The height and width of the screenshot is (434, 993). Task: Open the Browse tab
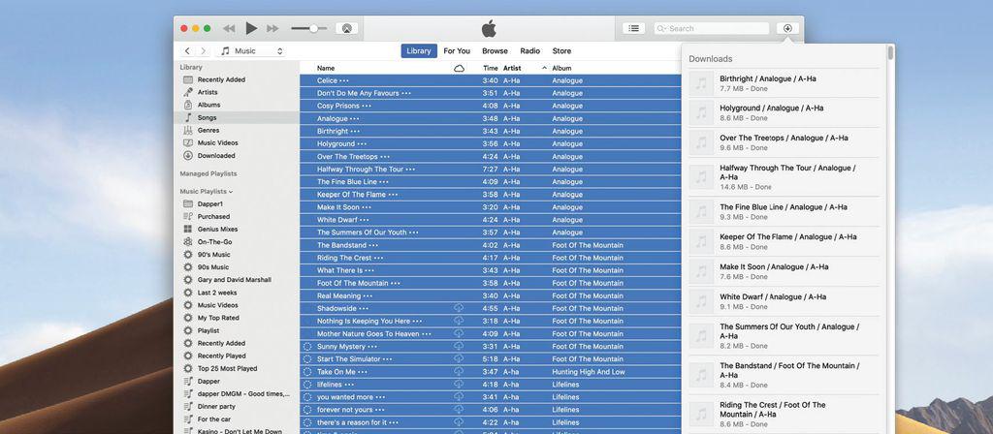(495, 51)
